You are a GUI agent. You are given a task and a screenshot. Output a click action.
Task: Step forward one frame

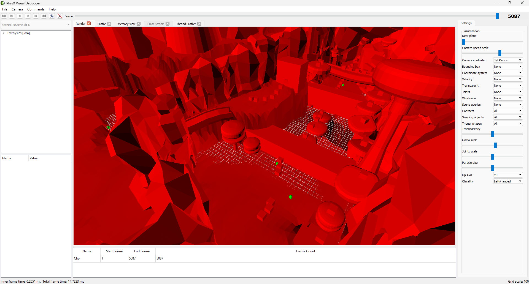click(36, 16)
